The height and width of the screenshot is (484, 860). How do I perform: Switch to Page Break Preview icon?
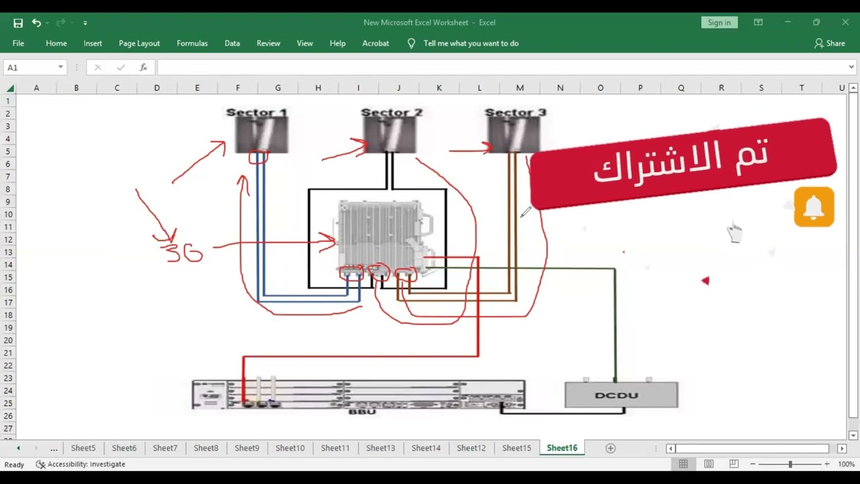point(734,465)
